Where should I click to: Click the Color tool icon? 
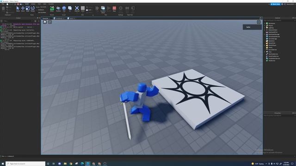(x=83, y=8)
